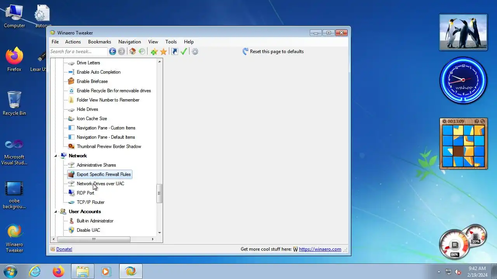The width and height of the screenshot is (497, 279).
Task: Open the Navigation menu
Action: (130, 42)
